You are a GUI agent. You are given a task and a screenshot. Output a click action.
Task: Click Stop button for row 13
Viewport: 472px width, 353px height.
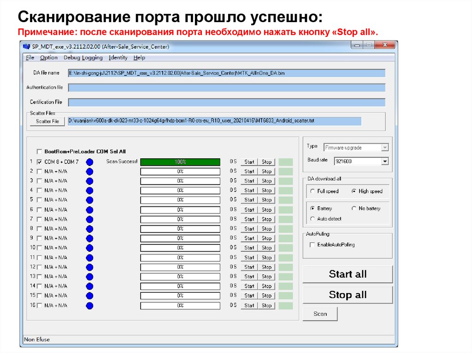click(266, 277)
